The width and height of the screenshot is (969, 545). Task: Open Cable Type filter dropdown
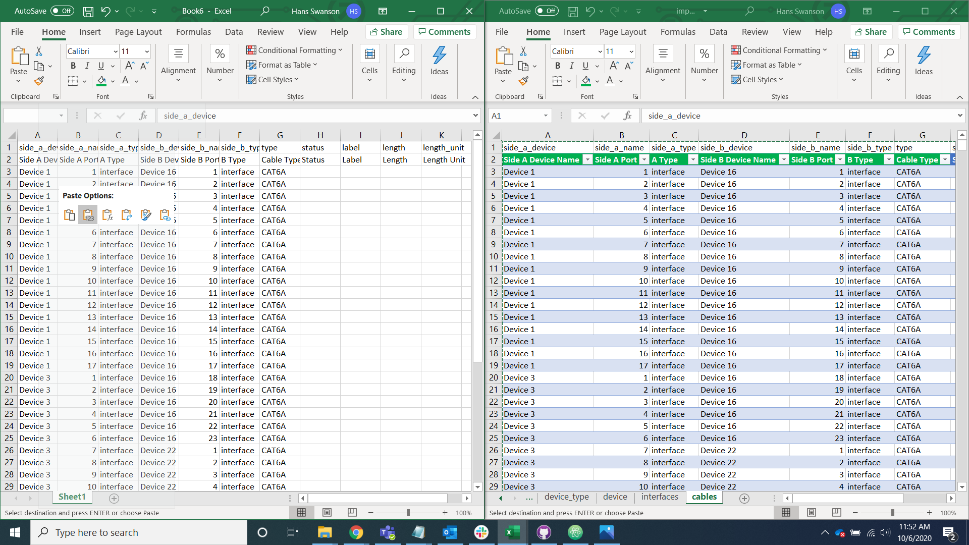click(x=945, y=160)
